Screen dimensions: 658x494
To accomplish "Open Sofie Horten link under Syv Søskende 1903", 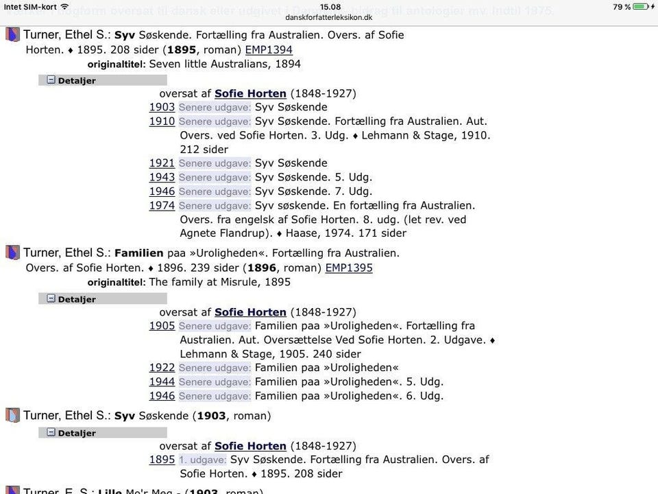I will click(x=250, y=446).
